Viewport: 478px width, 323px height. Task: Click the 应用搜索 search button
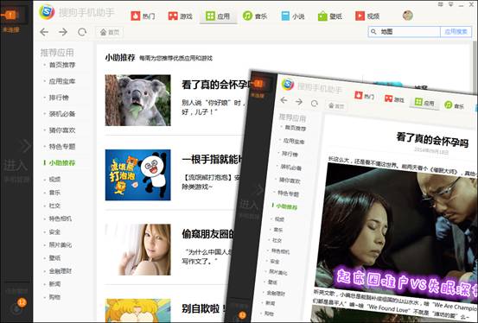pyautogui.click(x=456, y=32)
